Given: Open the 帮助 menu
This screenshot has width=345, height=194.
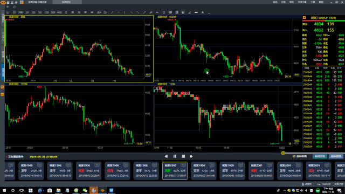Looking at the screenshot, I should (x=321, y=2).
